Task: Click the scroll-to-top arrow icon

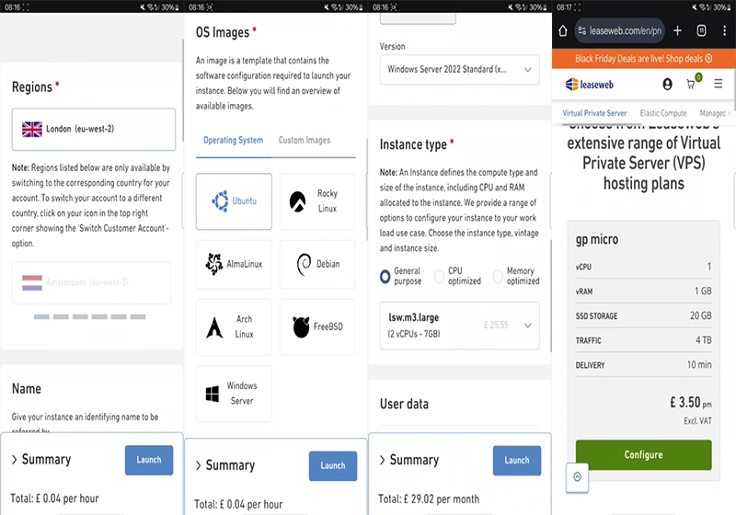Action: pyautogui.click(x=578, y=477)
